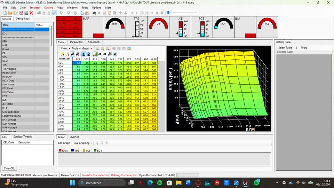Screen dimensions: 334x188
Task: Select ignition table 2 lightning icon
Action: [x=67, y=54]
